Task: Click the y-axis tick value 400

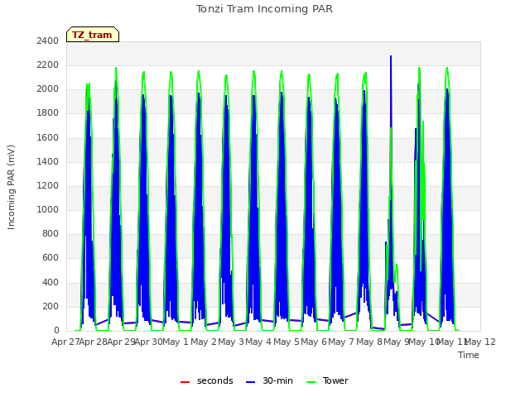Action: point(51,282)
